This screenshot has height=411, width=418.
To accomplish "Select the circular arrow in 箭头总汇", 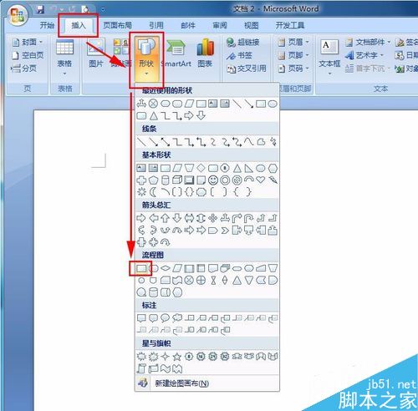I will coord(166,242).
